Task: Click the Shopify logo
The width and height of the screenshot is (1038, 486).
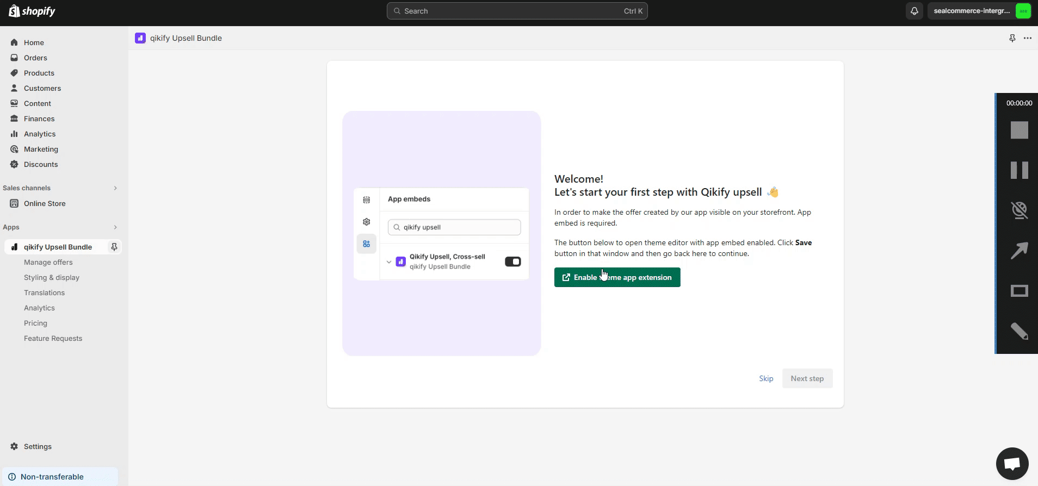Action: (32, 11)
